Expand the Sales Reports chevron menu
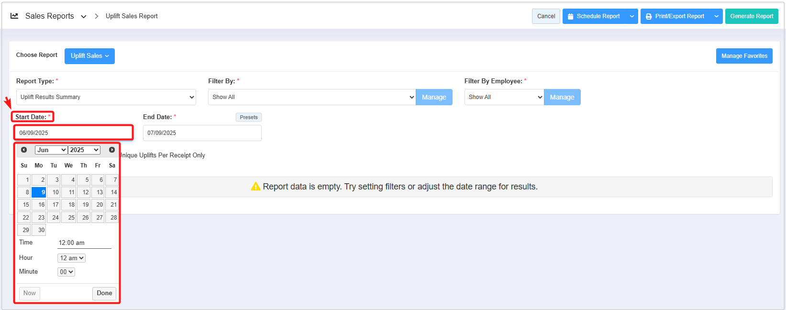Screen dimensions: 786x310 click(84, 16)
